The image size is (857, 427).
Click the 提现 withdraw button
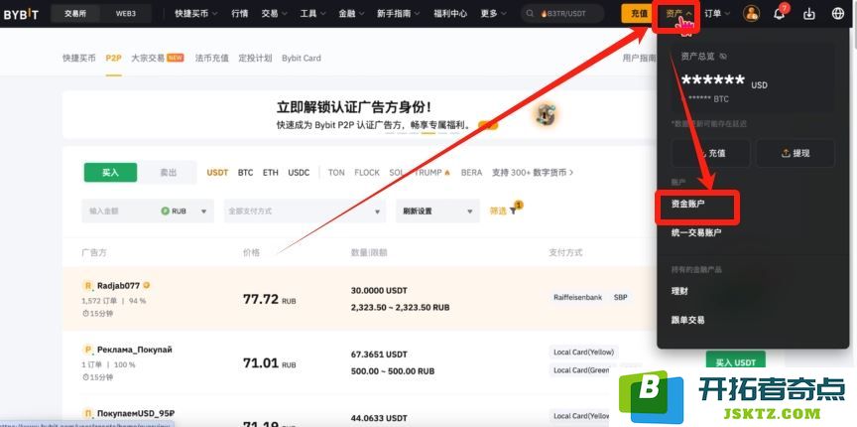tap(796, 153)
